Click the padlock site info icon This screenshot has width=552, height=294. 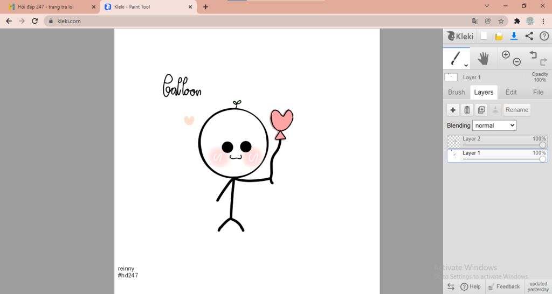(51, 21)
